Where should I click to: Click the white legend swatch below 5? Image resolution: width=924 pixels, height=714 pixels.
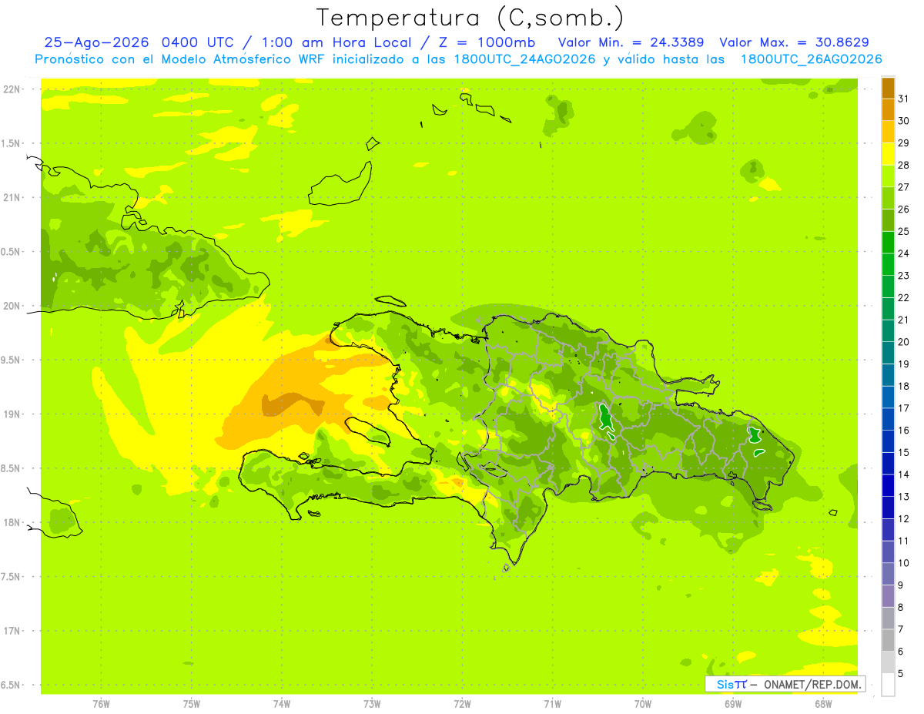pyautogui.click(x=888, y=685)
